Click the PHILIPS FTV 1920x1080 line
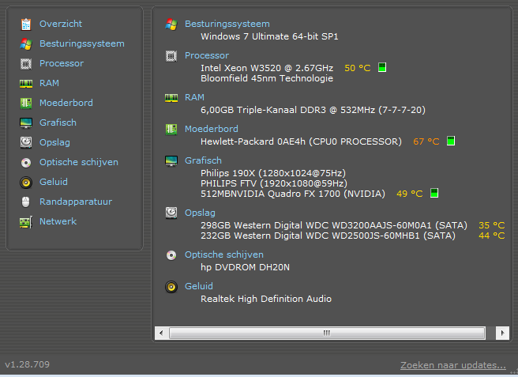The width and height of the screenshot is (518, 377). coord(274,183)
